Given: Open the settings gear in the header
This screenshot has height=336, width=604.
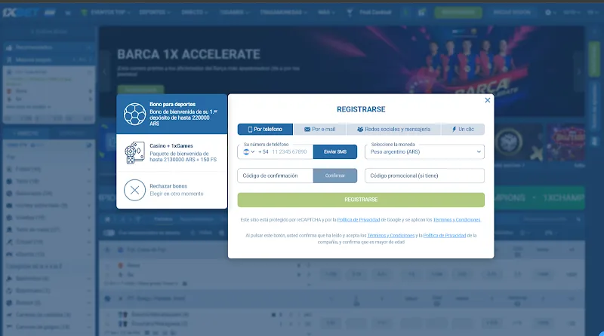Looking at the screenshot, I should click(548, 13).
